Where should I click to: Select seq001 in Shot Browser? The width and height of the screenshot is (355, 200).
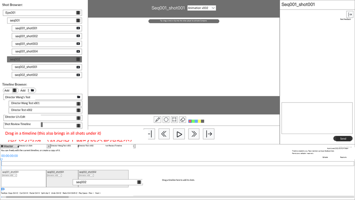pos(44,20)
